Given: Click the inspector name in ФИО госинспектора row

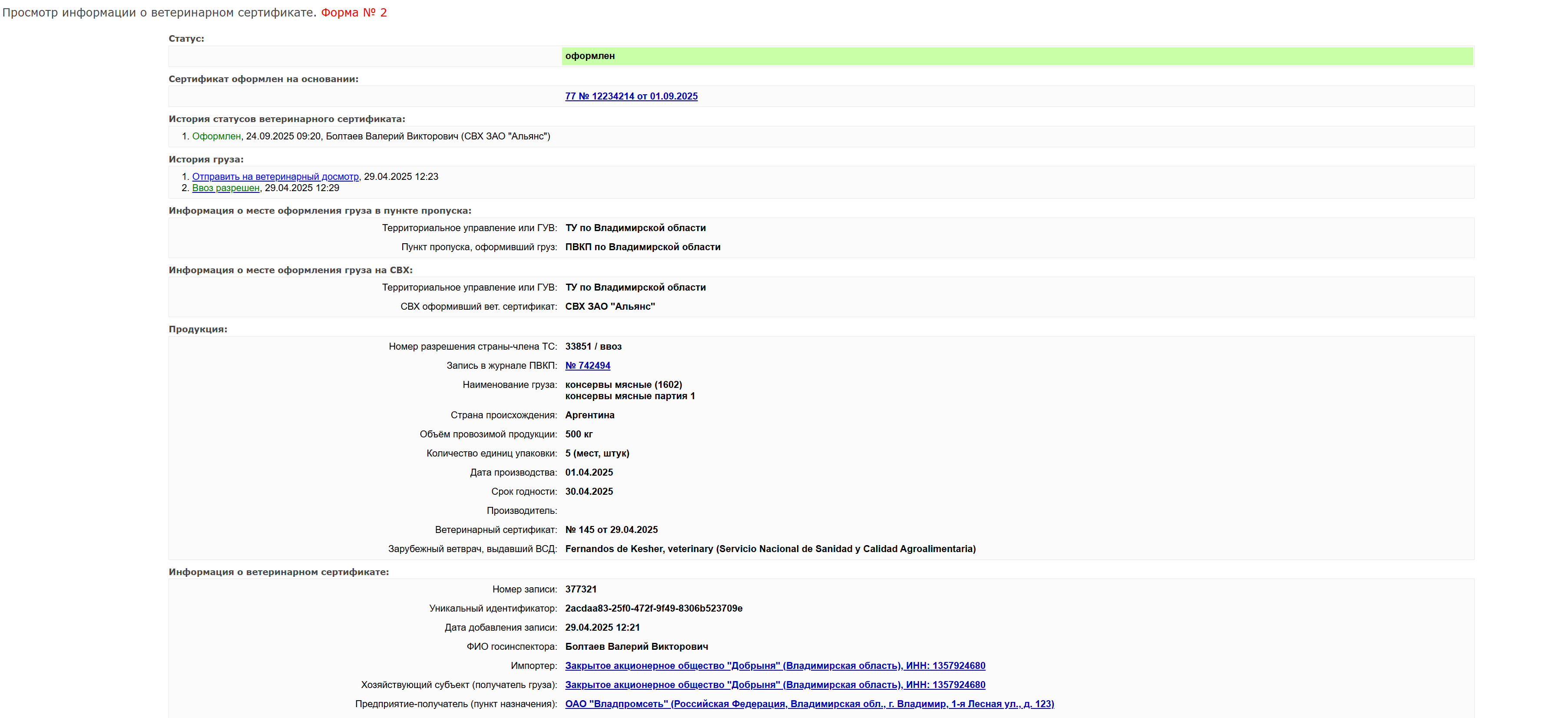Looking at the screenshot, I should (636, 646).
